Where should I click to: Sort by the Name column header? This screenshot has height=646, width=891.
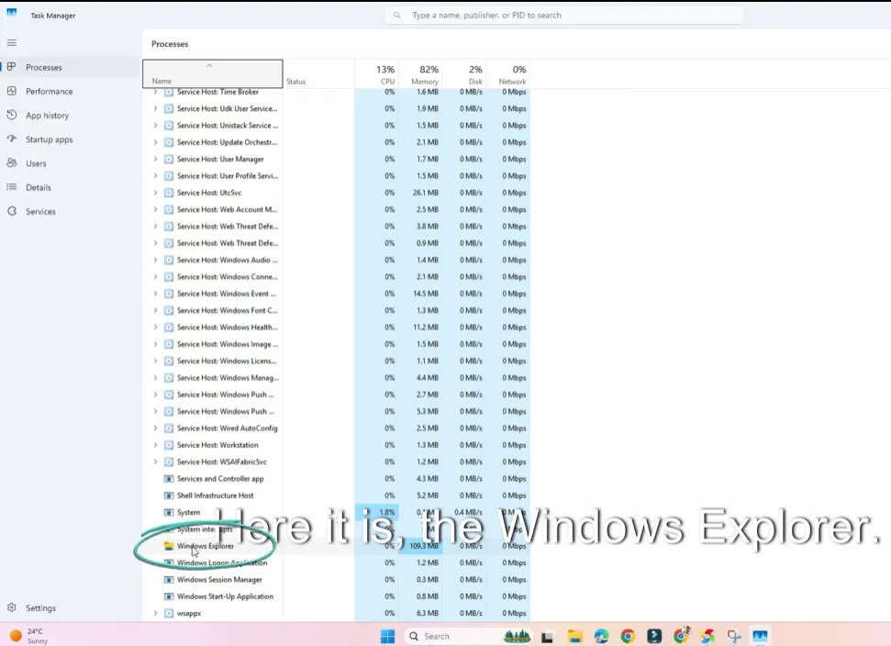tap(213, 73)
